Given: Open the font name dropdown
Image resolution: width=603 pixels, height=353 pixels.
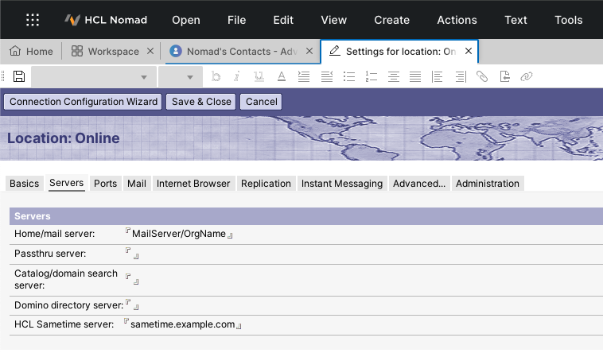Looking at the screenshot, I should tap(91, 76).
